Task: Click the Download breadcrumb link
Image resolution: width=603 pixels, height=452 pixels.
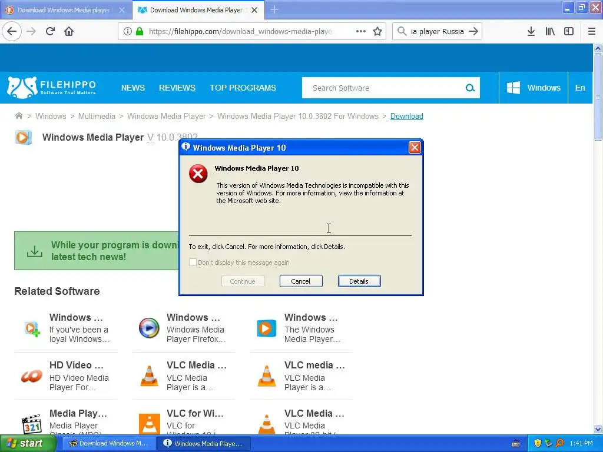Action: tap(406, 116)
